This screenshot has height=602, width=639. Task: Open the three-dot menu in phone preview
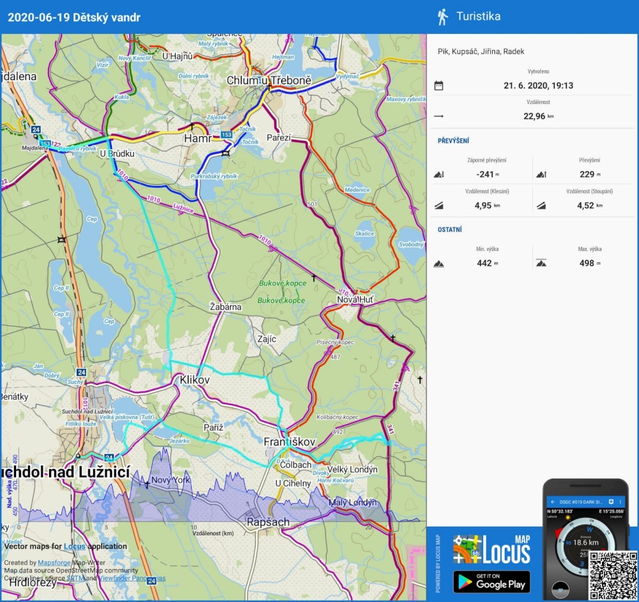(620, 502)
